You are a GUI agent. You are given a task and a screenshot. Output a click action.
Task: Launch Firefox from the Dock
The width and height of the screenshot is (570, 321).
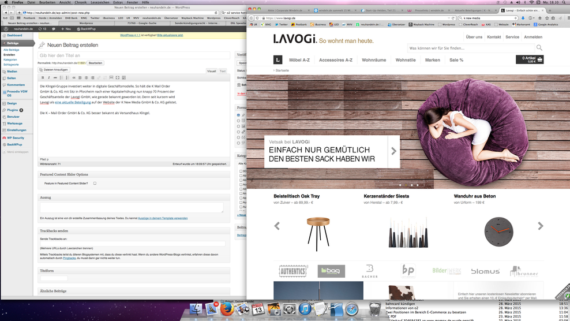[227, 309]
